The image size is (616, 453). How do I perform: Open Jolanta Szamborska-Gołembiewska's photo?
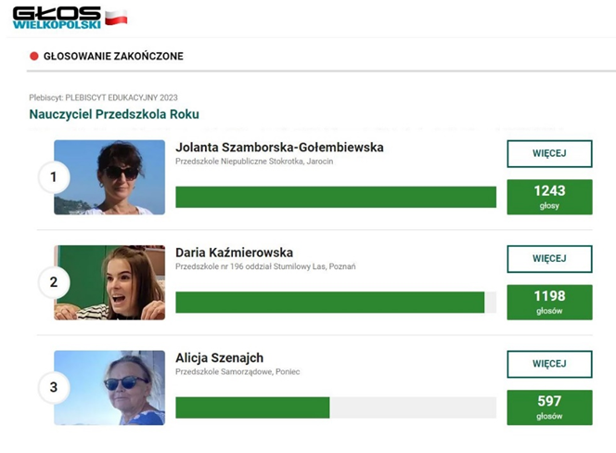[109, 177]
